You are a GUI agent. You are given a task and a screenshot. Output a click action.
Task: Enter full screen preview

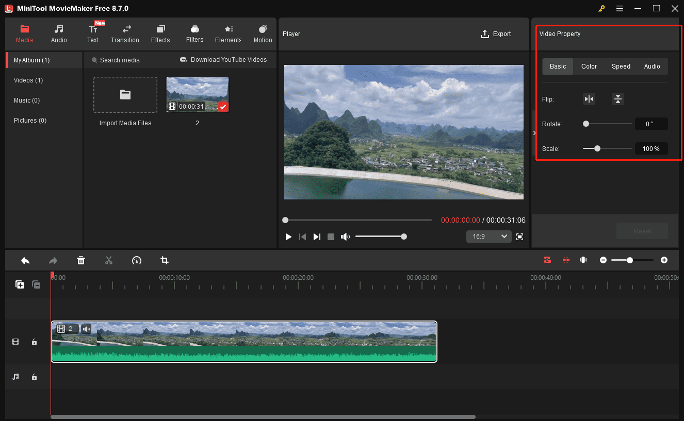pyautogui.click(x=519, y=237)
